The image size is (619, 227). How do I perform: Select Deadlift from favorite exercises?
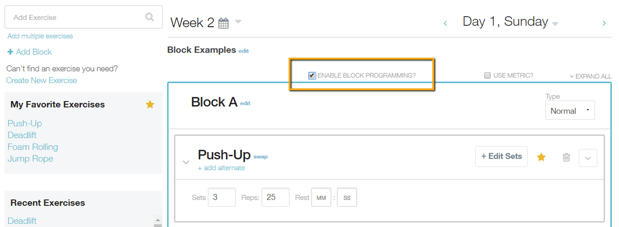coord(22,135)
